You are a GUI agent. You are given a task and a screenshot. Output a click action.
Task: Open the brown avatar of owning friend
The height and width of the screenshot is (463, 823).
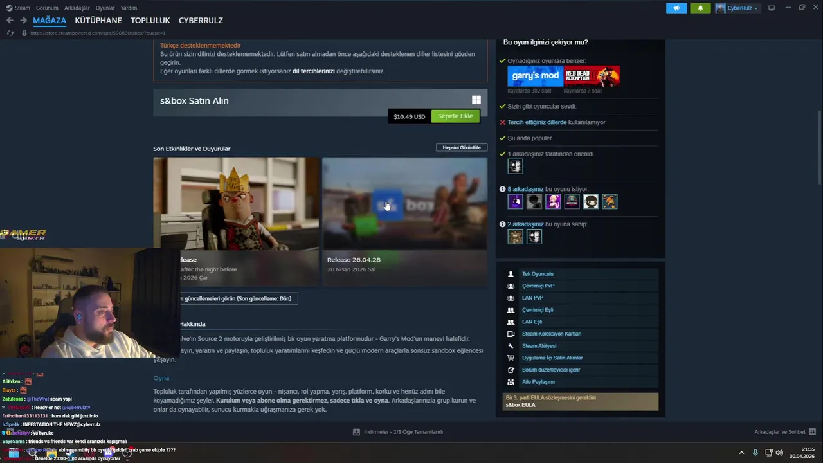click(515, 237)
